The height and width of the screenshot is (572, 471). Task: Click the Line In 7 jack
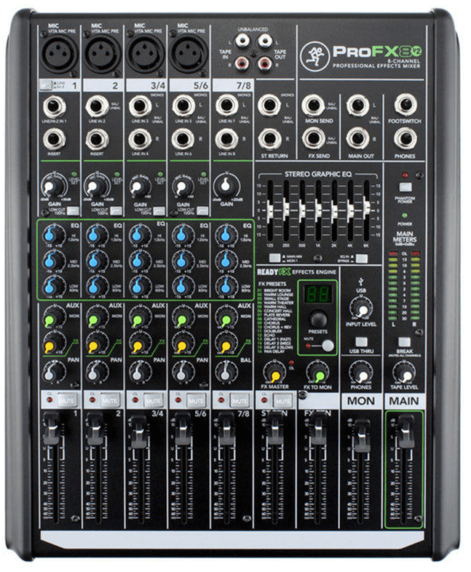pos(226,106)
